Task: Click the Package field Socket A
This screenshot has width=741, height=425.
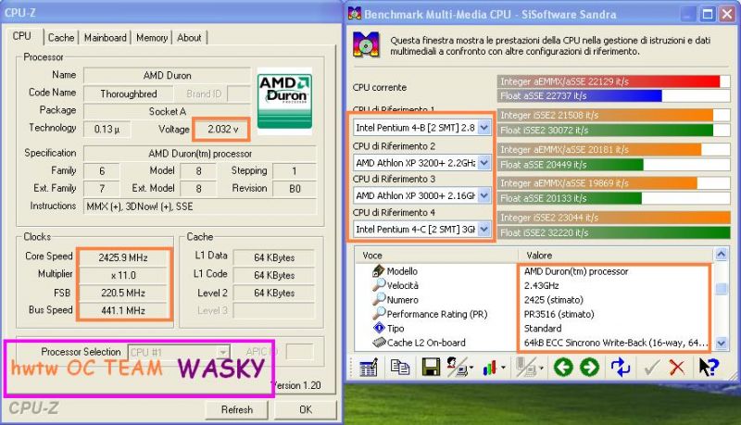Action: [x=168, y=111]
